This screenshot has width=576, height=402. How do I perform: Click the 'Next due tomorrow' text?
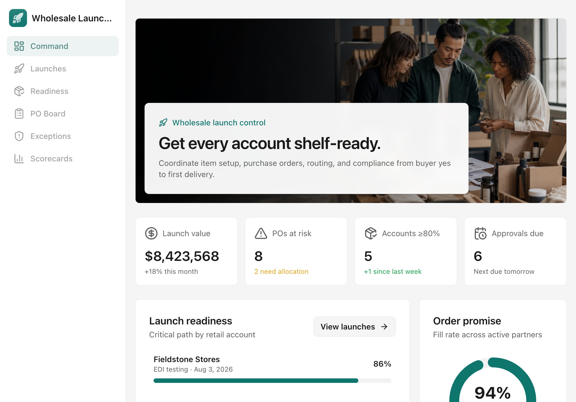(x=504, y=272)
